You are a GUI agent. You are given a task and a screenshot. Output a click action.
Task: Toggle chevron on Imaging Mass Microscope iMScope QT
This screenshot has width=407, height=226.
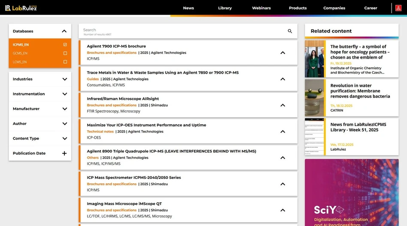[283, 210]
